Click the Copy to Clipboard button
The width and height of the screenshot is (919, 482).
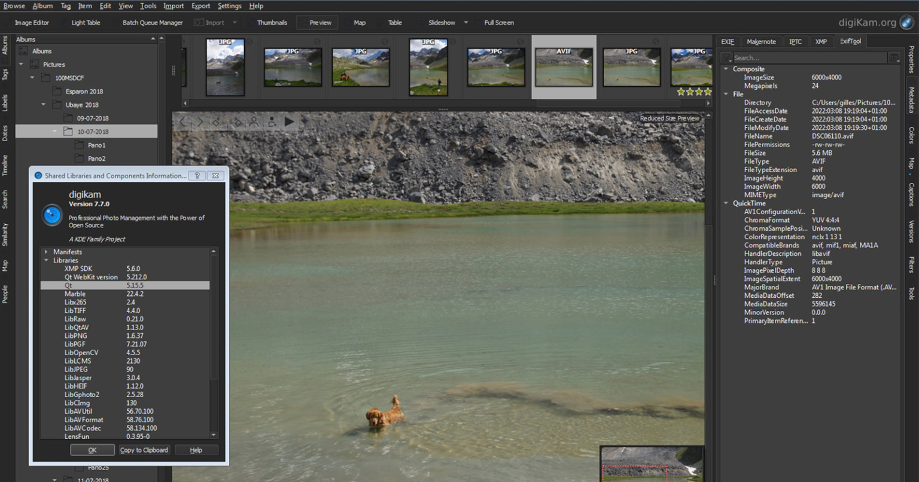[x=144, y=450]
